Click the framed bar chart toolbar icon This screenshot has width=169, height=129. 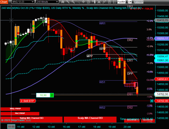click(x=99, y=2)
